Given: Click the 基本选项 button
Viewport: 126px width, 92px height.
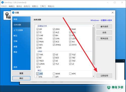Looking at the screenshot, I should click(x=104, y=27).
